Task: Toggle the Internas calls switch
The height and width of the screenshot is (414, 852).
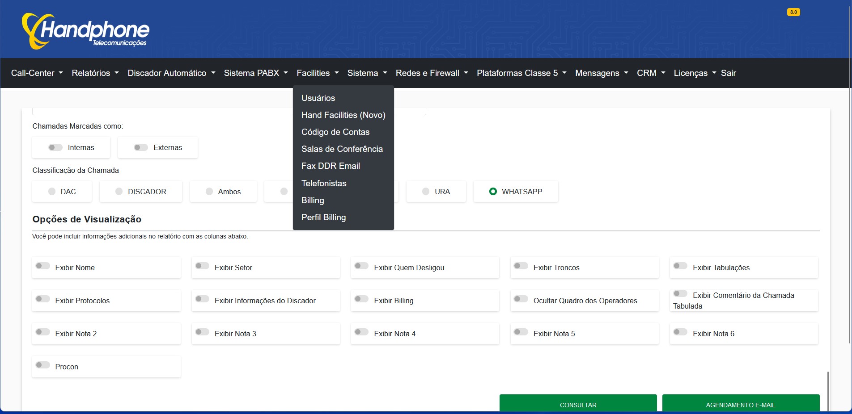Action: [x=55, y=147]
